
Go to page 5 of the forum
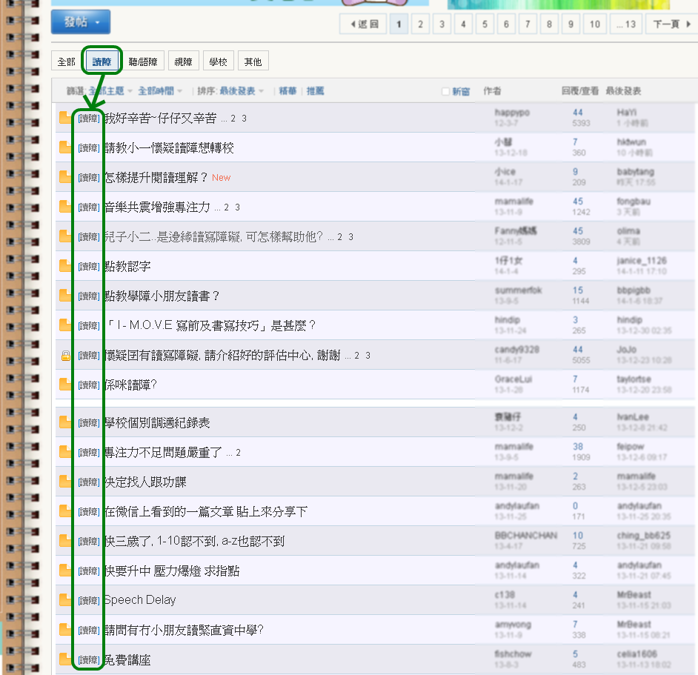[x=485, y=24]
